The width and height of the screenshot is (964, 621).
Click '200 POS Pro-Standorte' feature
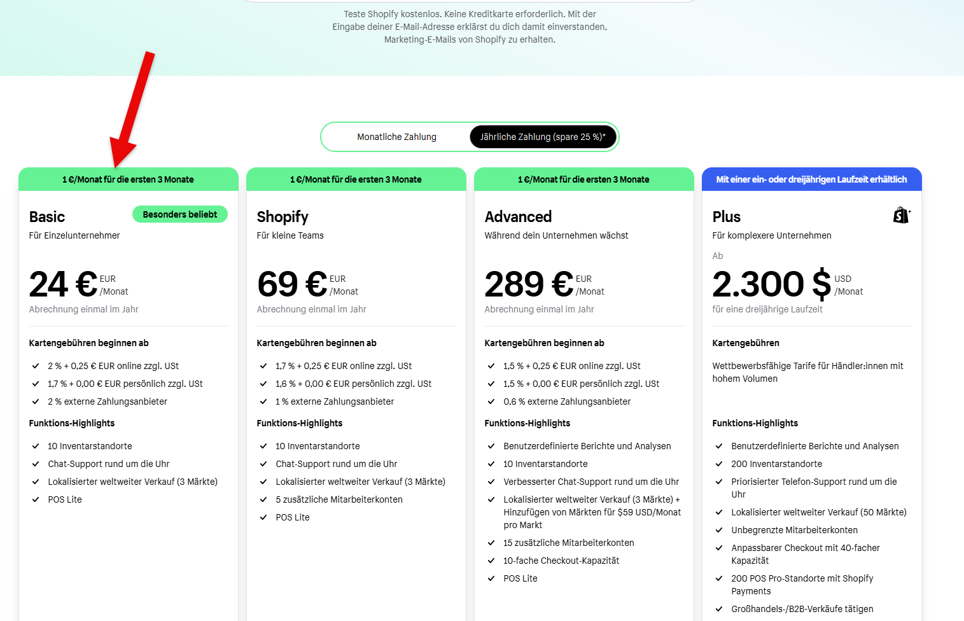(x=802, y=585)
